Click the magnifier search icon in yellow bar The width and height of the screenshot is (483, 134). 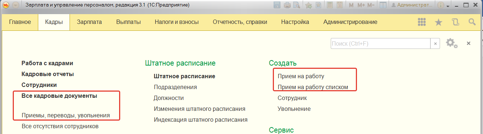point(472,22)
